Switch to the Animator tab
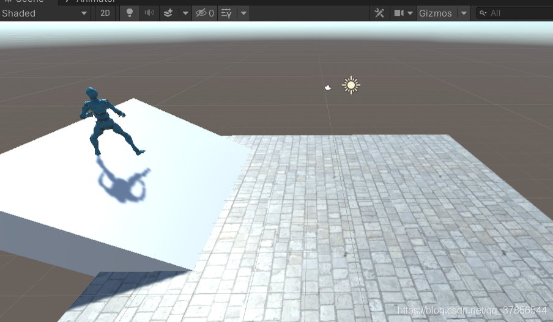Image resolution: width=553 pixels, height=322 pixels. 91,1
